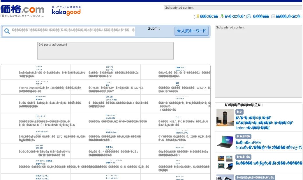Click the blue clock history icon
The height and width of the screenshot is (180, 303).
[x=249, y=16]
